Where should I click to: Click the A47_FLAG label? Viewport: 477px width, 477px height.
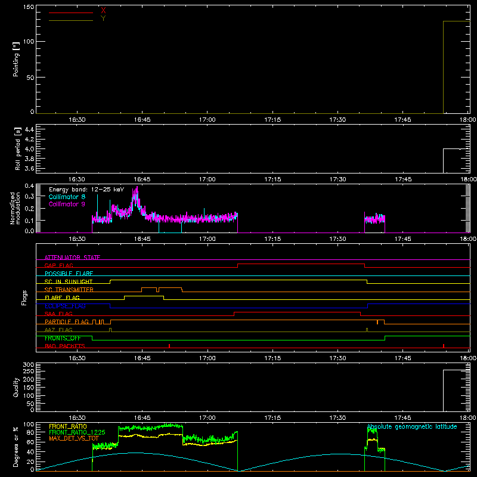point(58,330)
